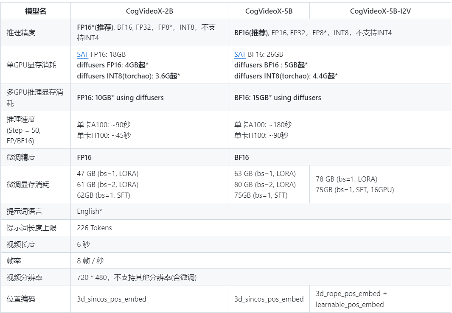Click the 多GPU推理显存消耗 row label

[35, 98]
